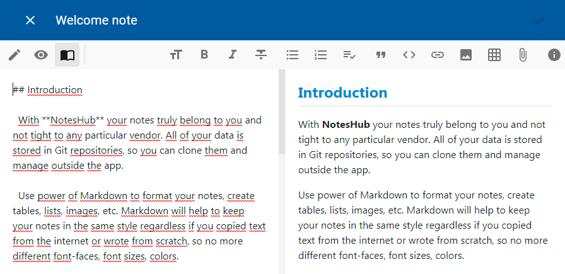Insert heading with text size icon

[x=176, y=55]
